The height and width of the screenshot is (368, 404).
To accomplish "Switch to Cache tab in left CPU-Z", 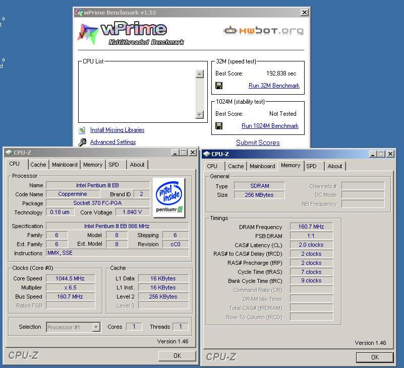I will click(x=38, y=165).
